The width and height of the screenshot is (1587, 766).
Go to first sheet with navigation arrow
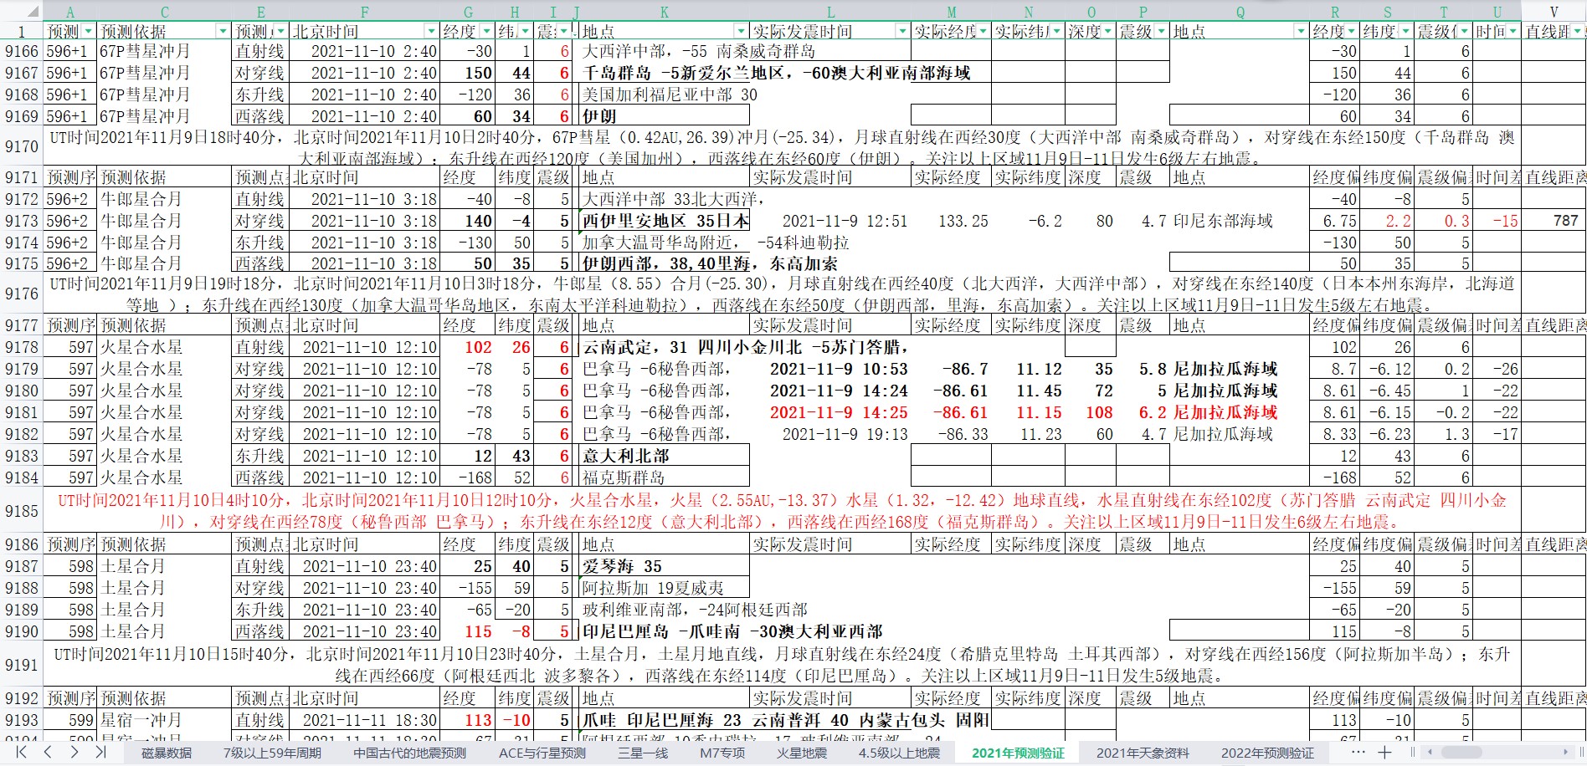click(x=20, y=753)
